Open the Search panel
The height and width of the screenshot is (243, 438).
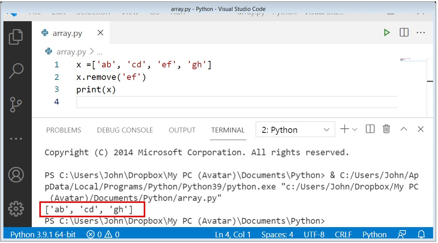(16, 70)
